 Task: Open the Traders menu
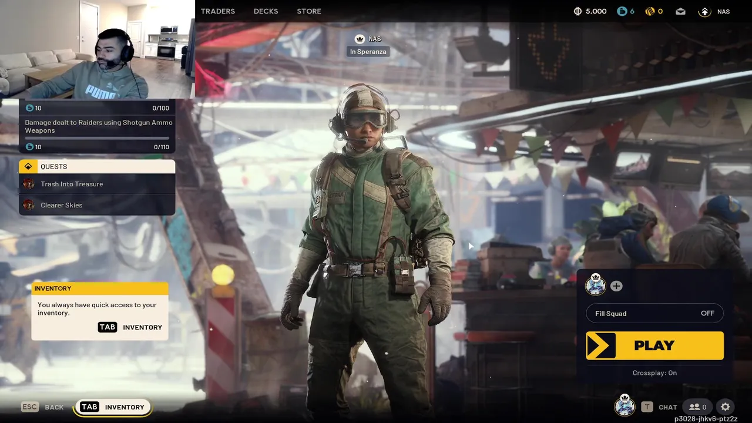tap(217, 11)
